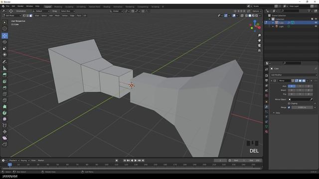Activate the Scale tool
The image size is (319, 179).
coord(4,48)
